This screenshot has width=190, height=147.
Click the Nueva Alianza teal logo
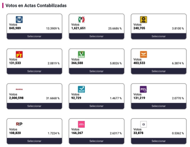(x=81, y=89)
